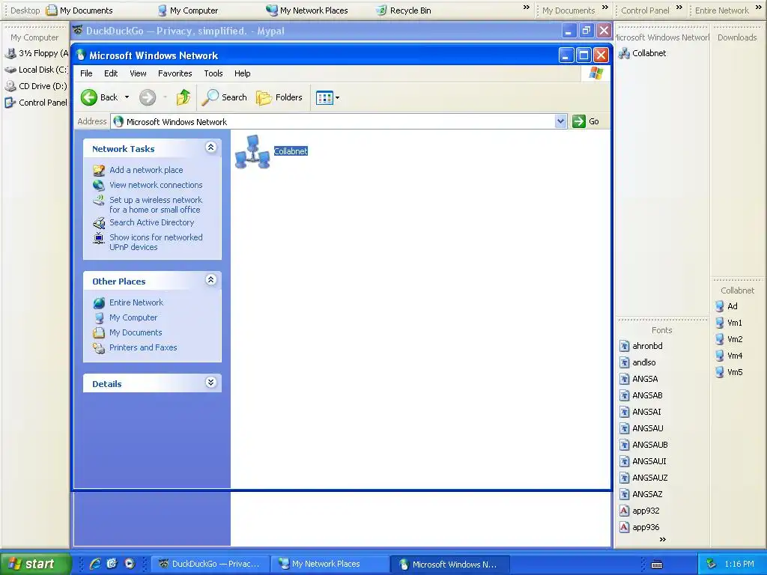This screenshot has height=575, width=767.
Task: Open My Documents on top toolbar
Action: (79, 10)
